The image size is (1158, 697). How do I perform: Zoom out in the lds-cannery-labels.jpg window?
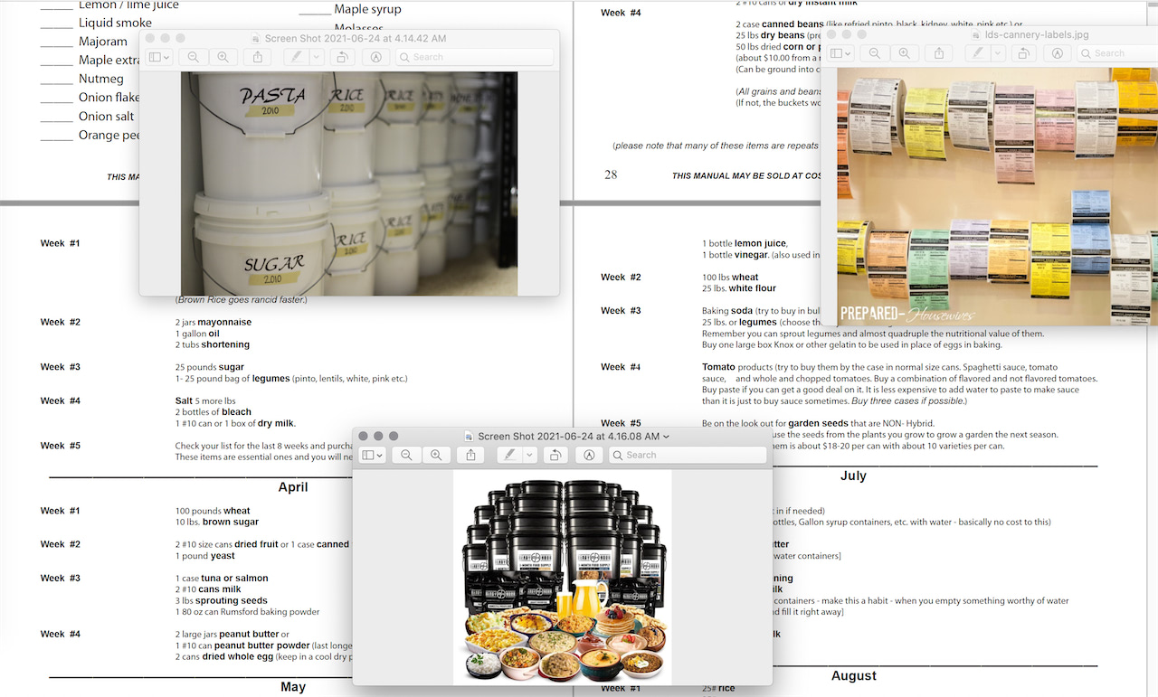875,53
